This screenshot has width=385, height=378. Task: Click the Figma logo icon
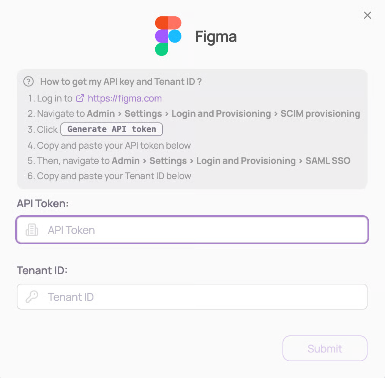coord(168,36)
